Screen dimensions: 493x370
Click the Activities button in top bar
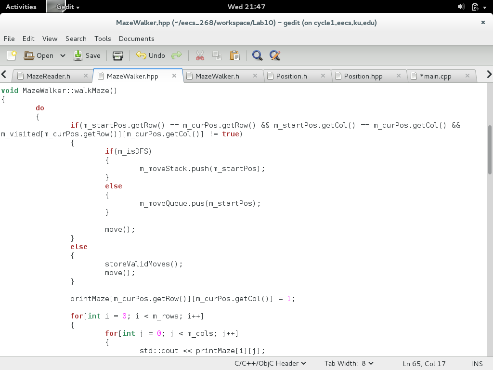21,7
